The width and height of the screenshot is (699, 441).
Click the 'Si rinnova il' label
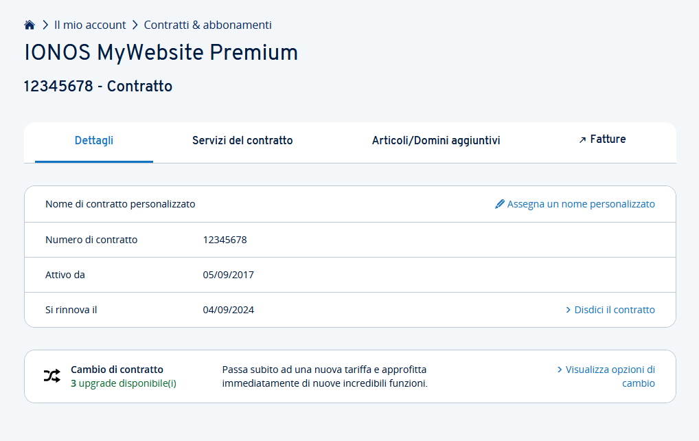[71, 310]
